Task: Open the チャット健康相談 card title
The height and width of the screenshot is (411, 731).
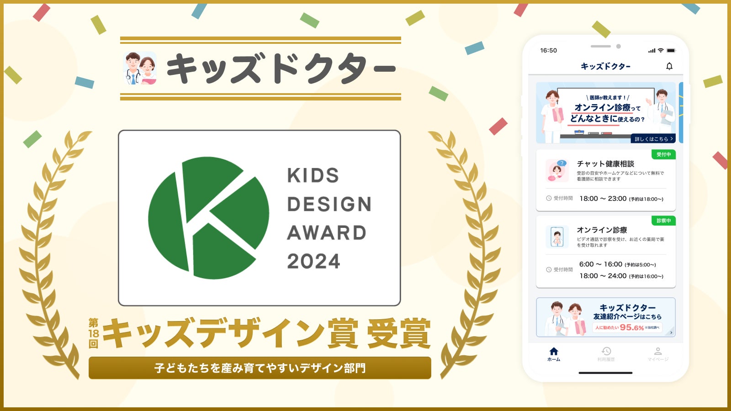Action: tap(605, 163)
